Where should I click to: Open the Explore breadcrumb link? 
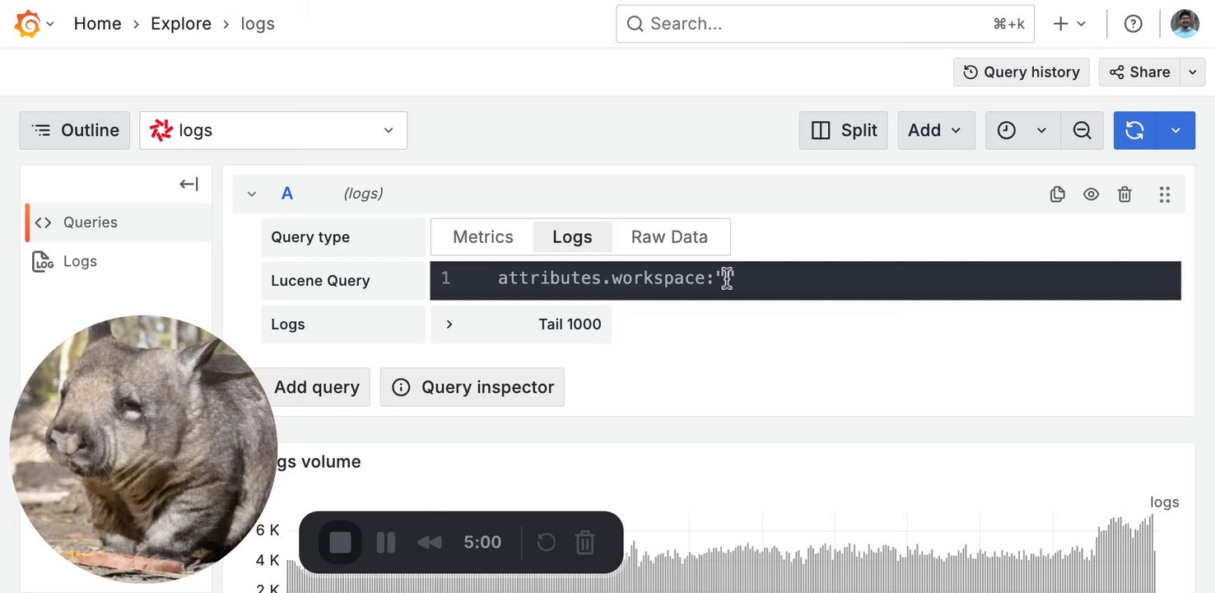(181, 24)
